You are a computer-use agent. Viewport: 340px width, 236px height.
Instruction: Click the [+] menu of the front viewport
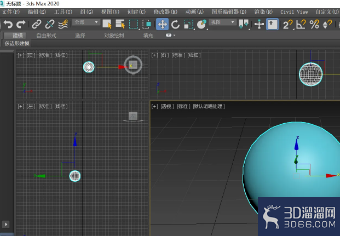tap(154, 55)
